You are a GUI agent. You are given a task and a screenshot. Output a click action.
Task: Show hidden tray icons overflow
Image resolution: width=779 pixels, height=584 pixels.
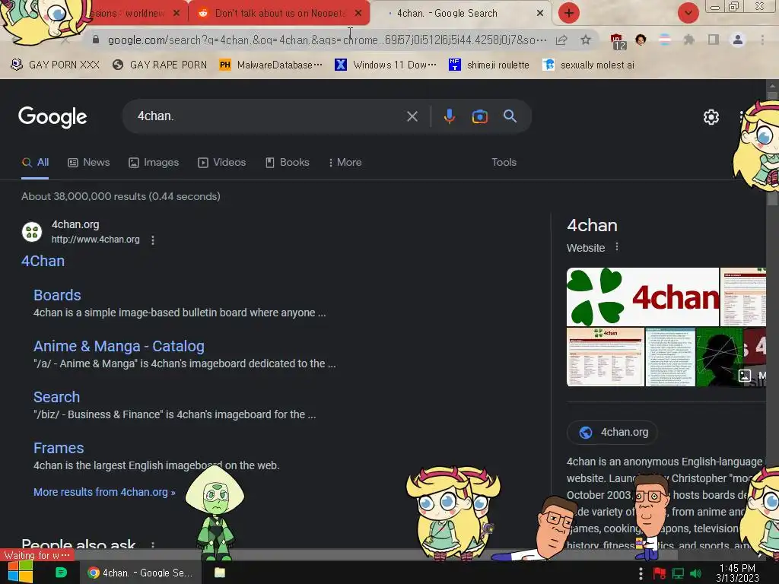coord(641,573)
